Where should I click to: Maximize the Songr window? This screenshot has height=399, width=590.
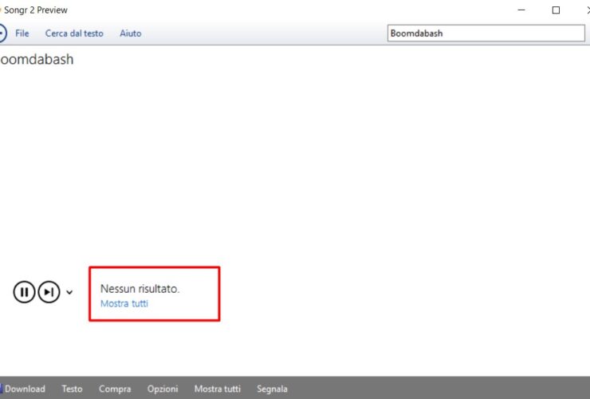coord(556,10)
